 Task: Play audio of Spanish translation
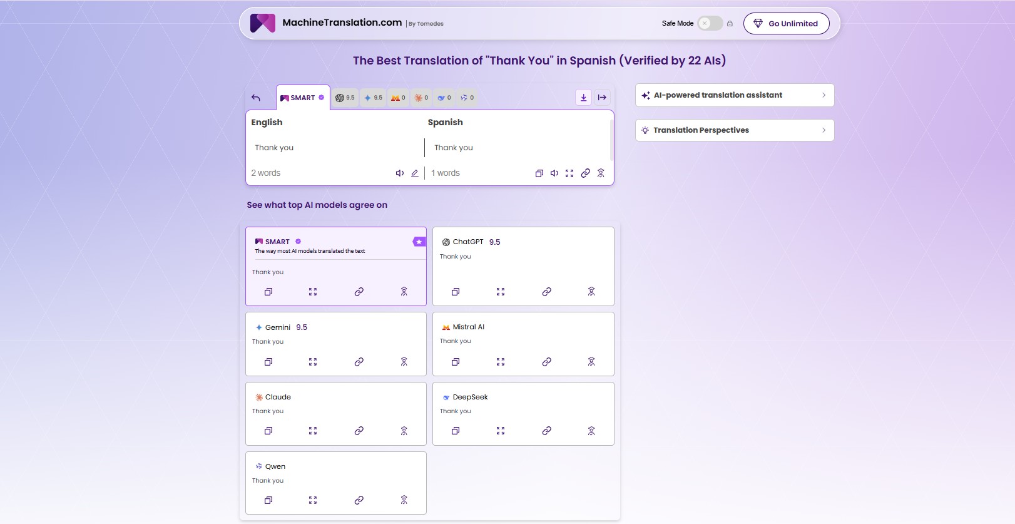[554, 173]
